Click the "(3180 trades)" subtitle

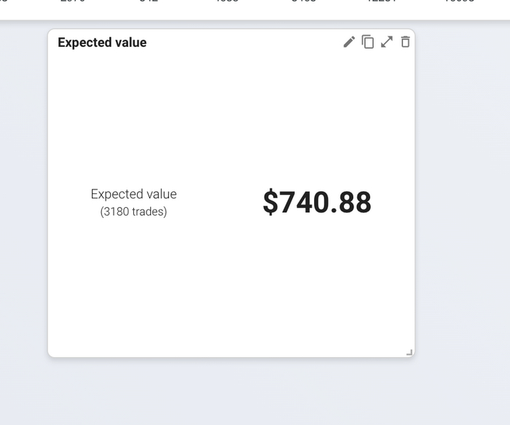(x=133, y=212)
